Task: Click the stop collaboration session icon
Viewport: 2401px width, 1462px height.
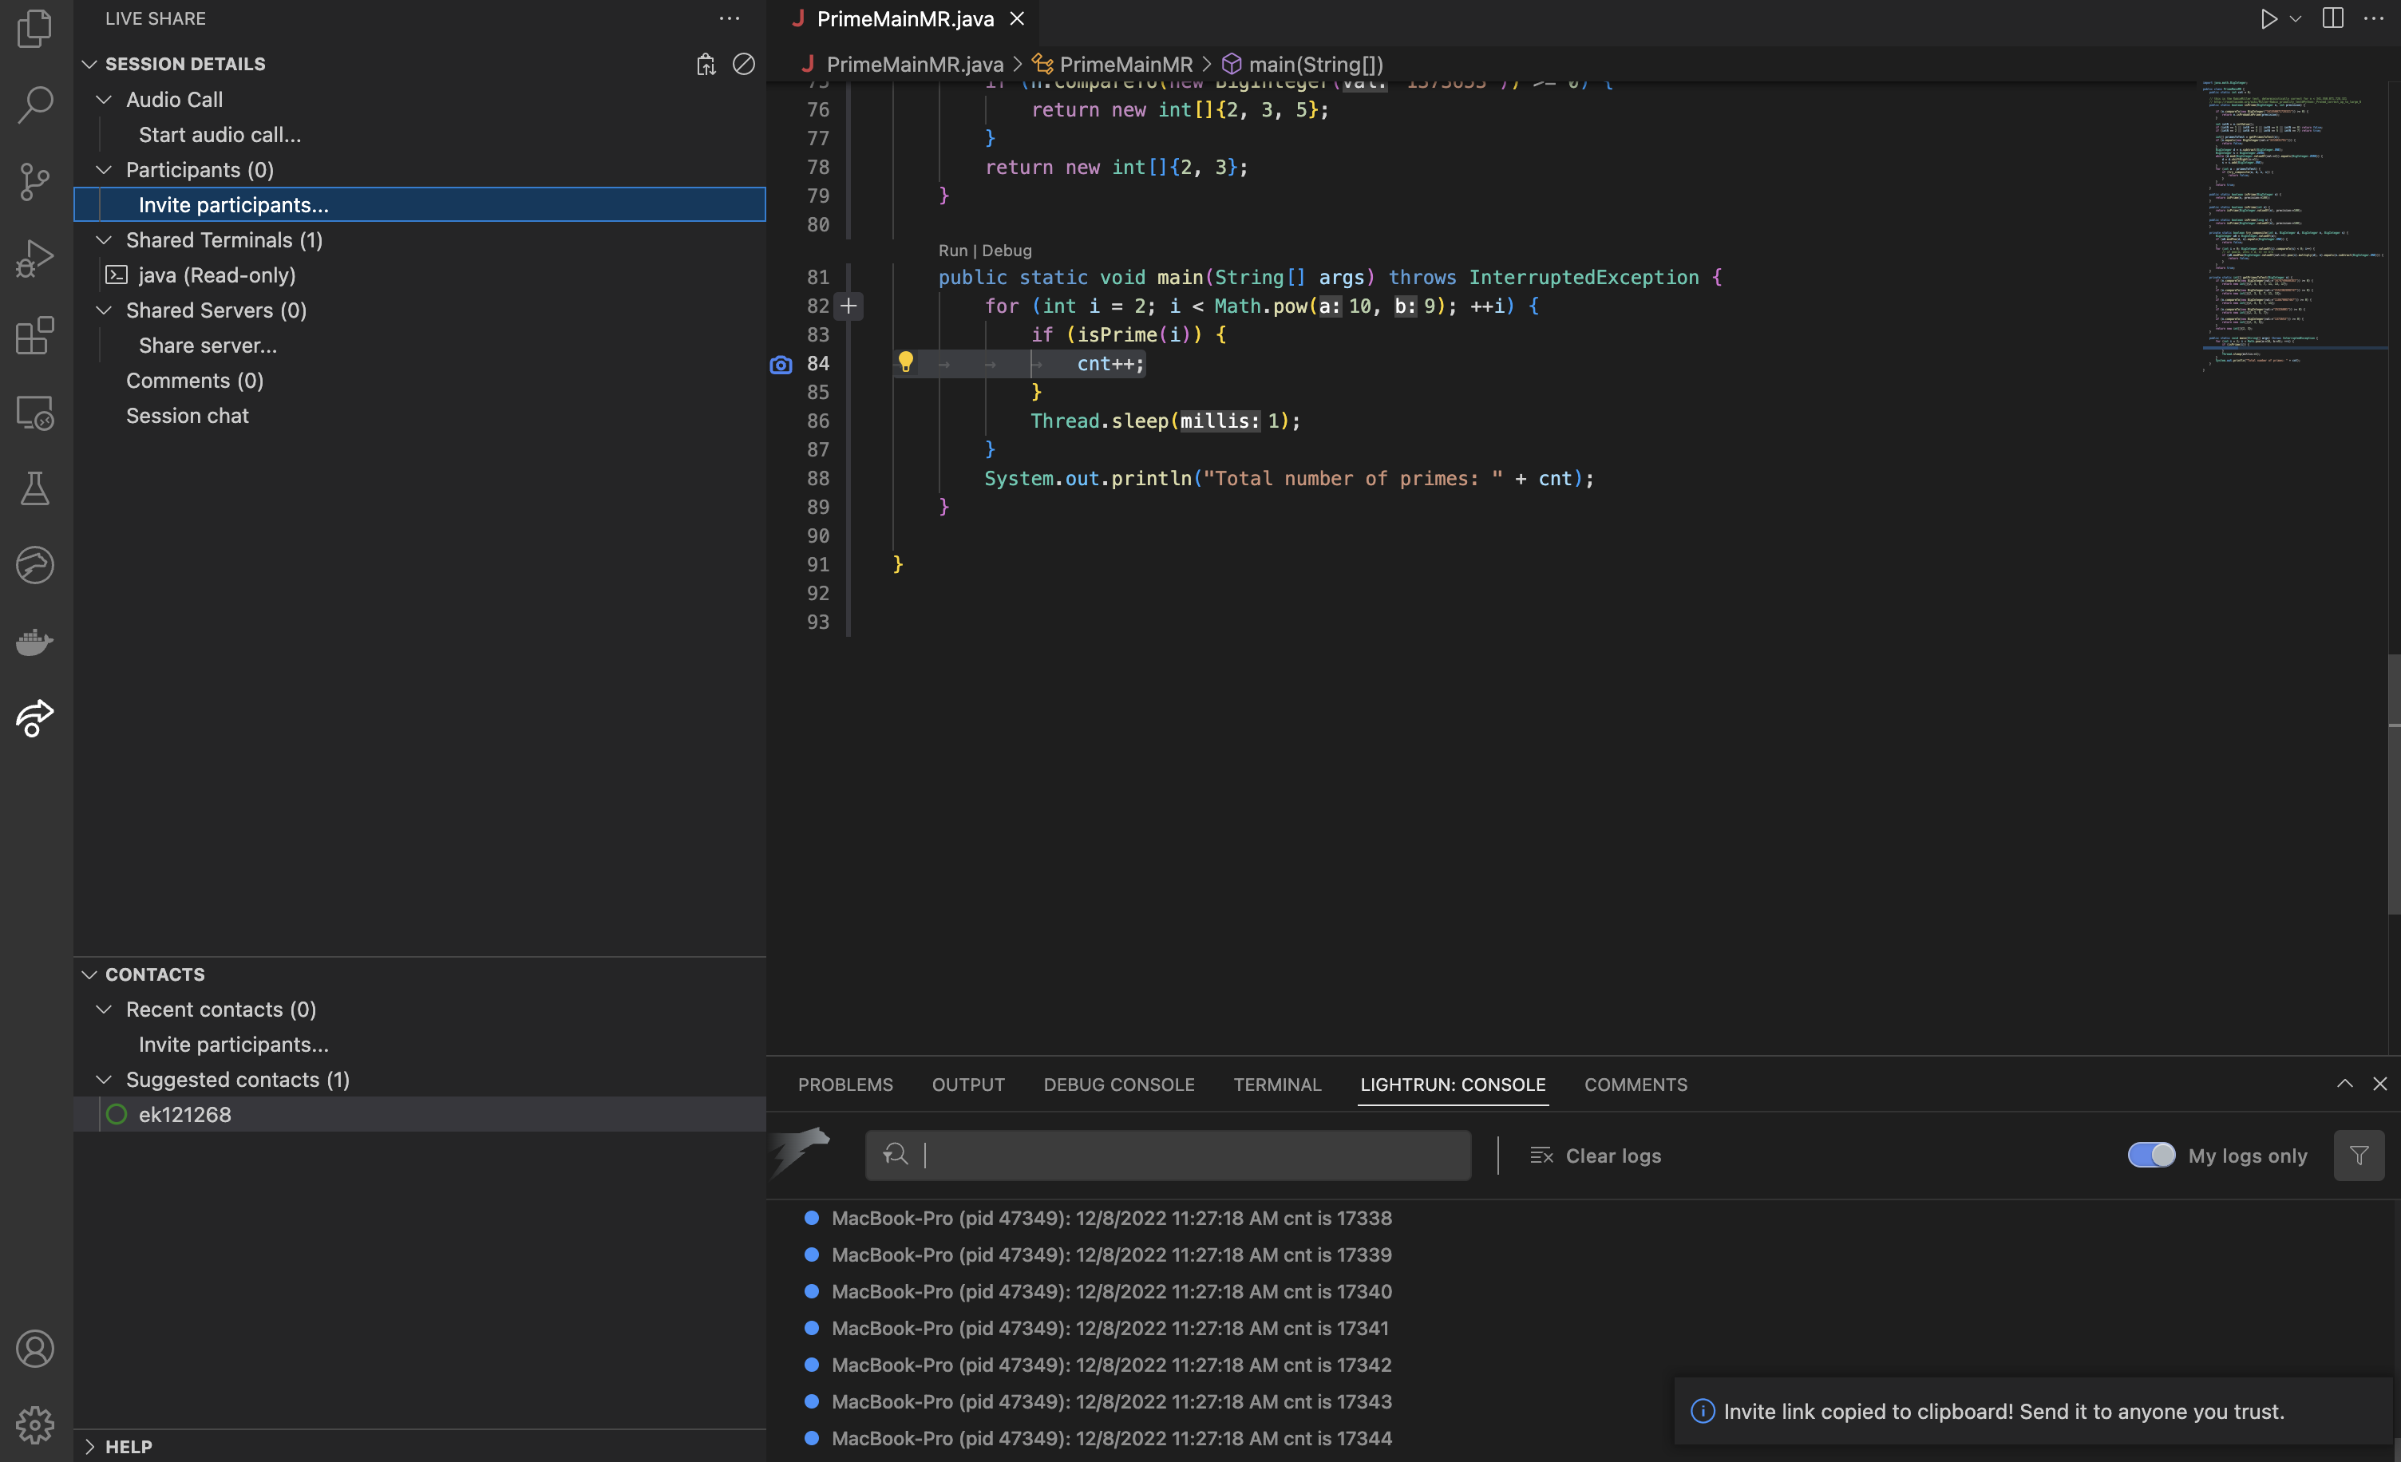Action: coord(743,65)
